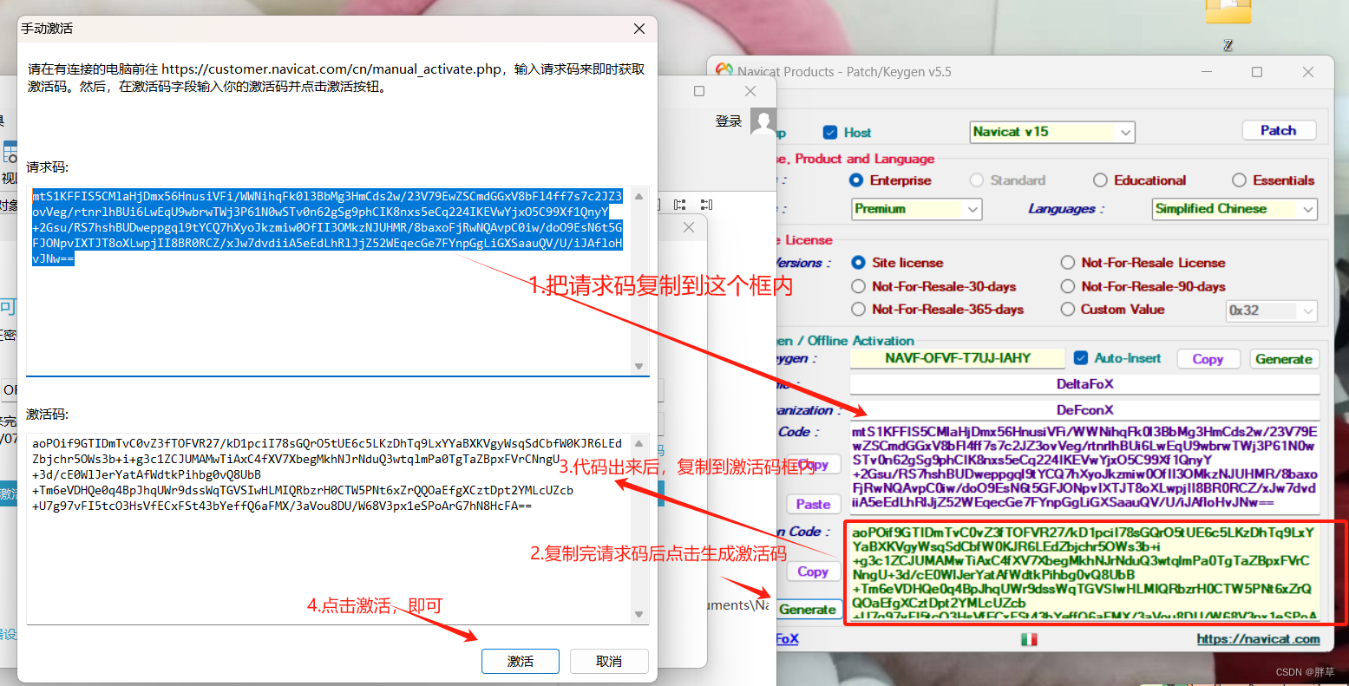Image resolution: width=1349 pixels, height=686 pixels.
Task: Click 登录 in the background Navicat window
Action: (729, 121)
